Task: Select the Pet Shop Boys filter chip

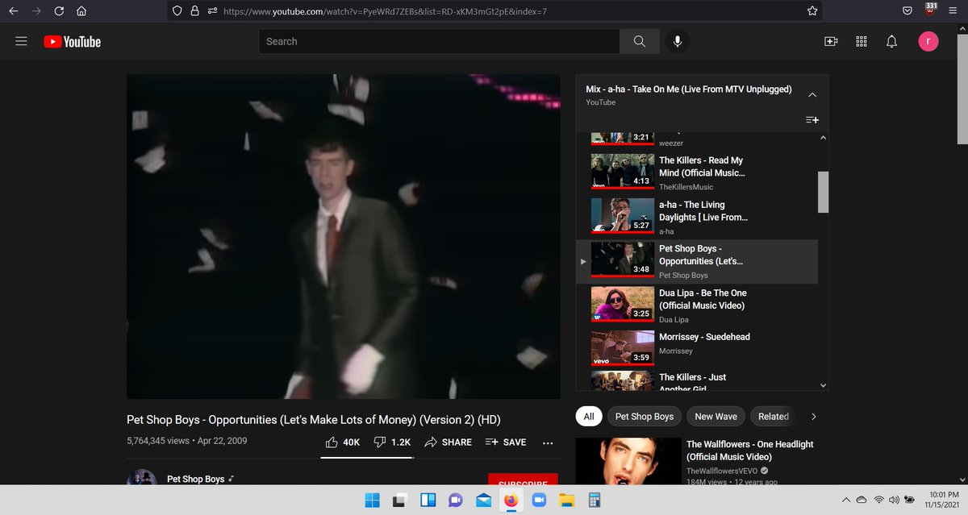Action: (644, 417)
